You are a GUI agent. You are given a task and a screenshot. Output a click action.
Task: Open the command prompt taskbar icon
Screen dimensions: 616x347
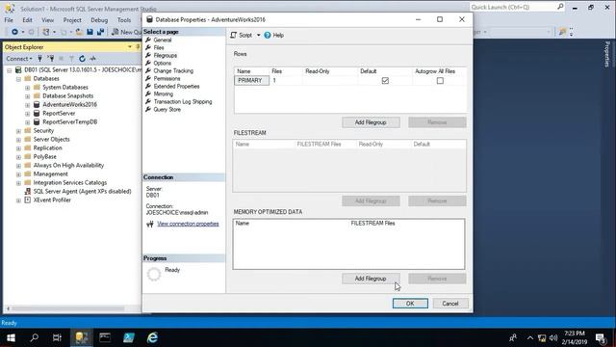[105, 337]
